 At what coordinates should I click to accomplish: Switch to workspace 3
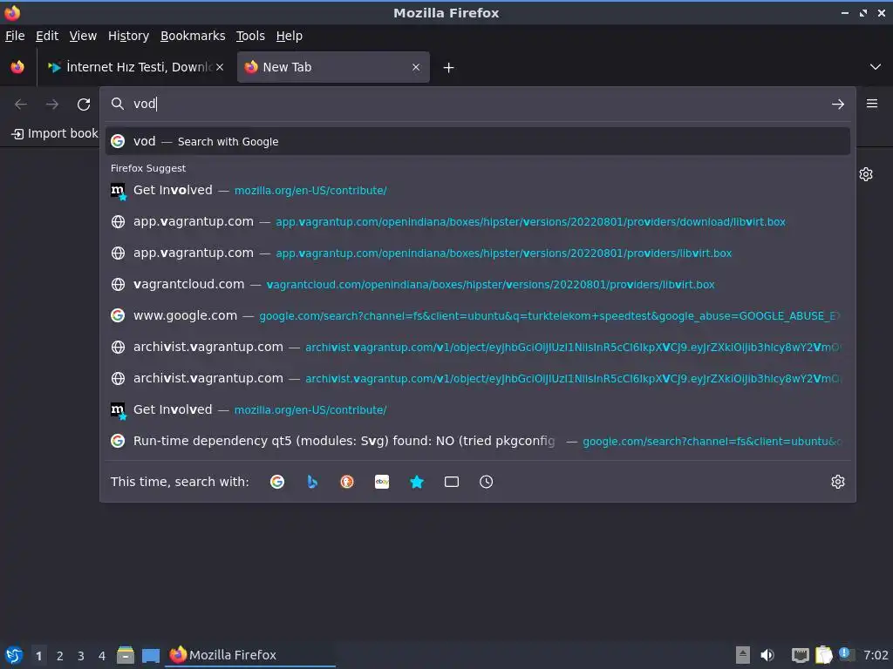pos(81,656)
